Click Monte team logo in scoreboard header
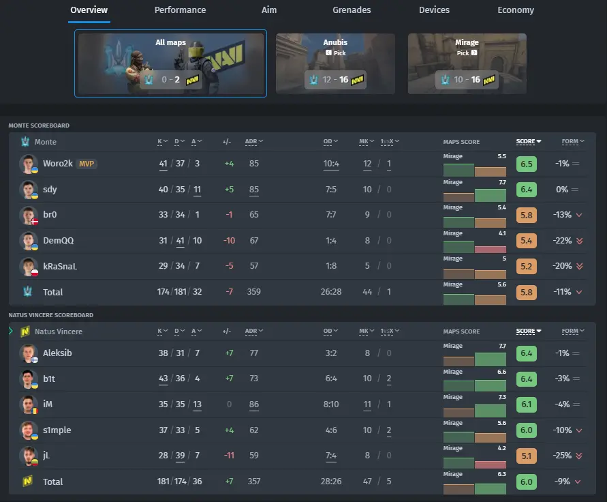This screenshot has height=502, width=607. click(25, 141)
